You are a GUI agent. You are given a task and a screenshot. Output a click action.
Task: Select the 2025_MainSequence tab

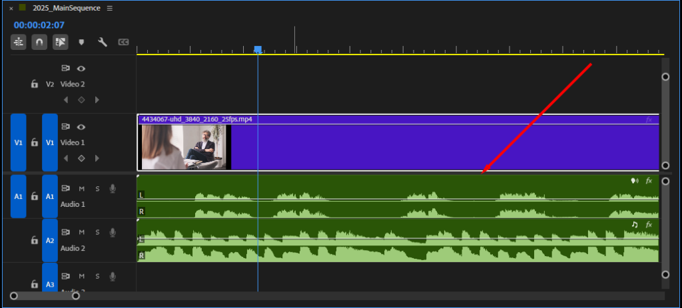click(x=66, y=8)
